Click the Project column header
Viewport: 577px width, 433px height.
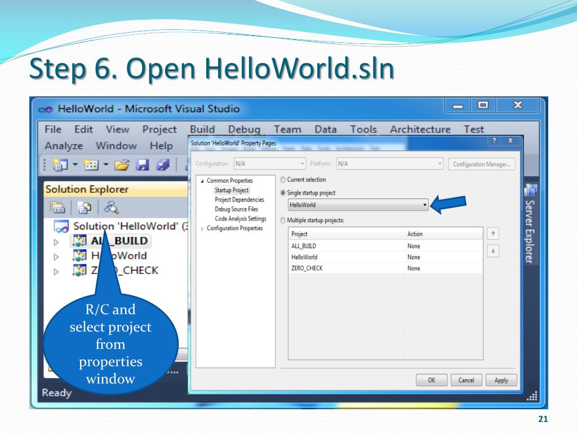coord(347,234)
